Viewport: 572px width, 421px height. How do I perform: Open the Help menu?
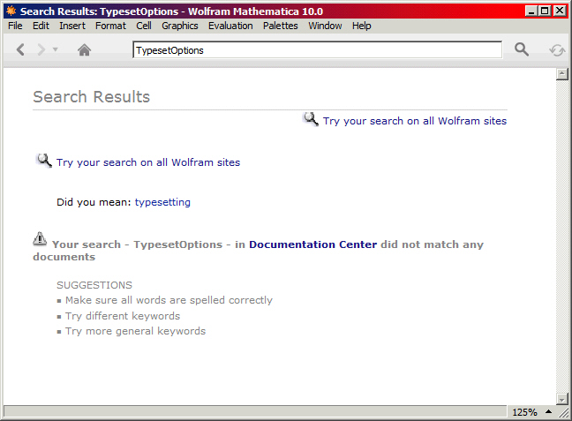(x=362, y=26)
